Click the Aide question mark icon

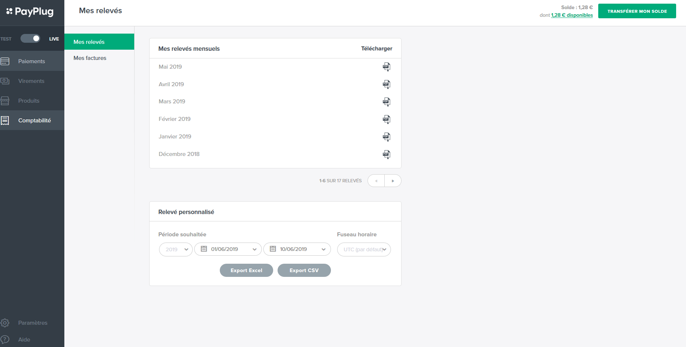[x=5, y=339]
